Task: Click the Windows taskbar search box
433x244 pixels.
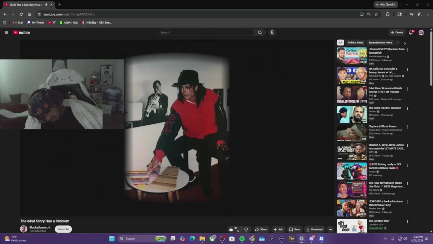Action: click(142, 239)
